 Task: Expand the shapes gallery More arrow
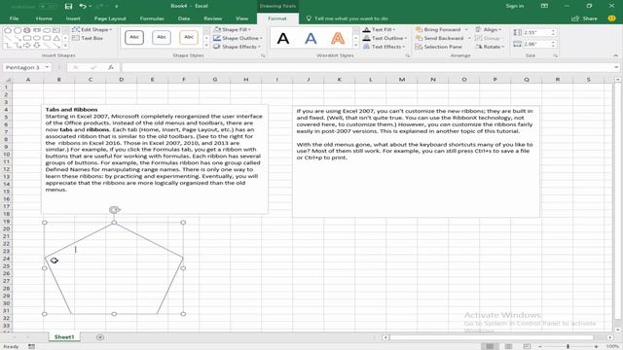pos(65,46)
